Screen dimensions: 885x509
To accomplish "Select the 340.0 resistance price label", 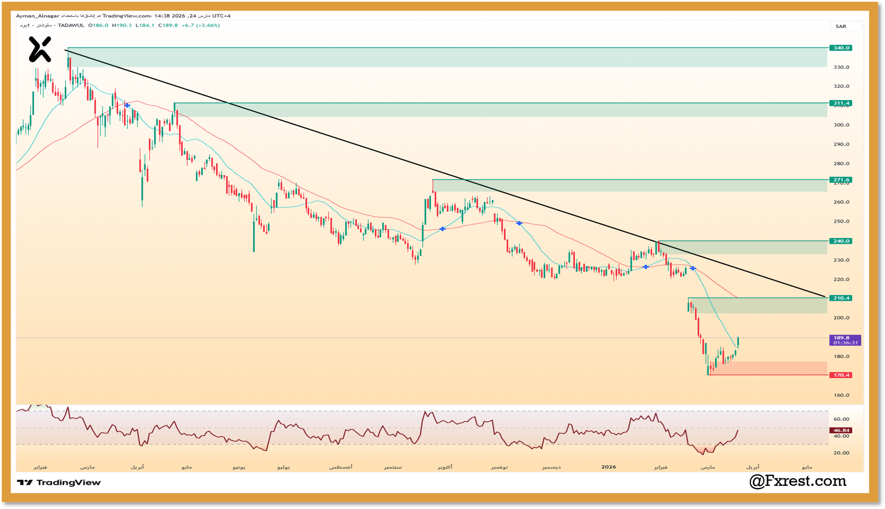I will pyautogui.click(x=841, y=48).
